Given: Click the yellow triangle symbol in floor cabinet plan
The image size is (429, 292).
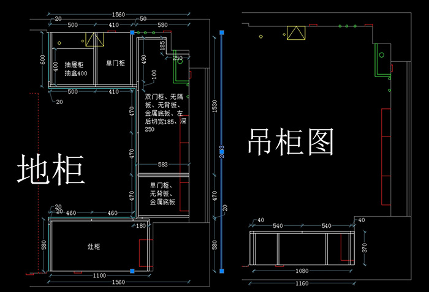Looking at the screenshot, I should pos(93,40).
